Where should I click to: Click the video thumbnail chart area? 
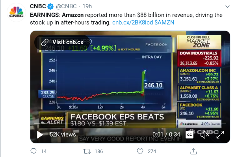[x=106, y=81]
